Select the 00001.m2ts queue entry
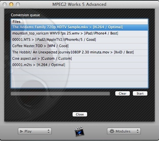The image size is (159, 141). [x=79, y=65]
